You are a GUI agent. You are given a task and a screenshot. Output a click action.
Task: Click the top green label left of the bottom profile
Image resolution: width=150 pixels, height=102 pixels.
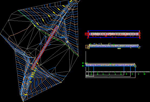click(83, 63)
